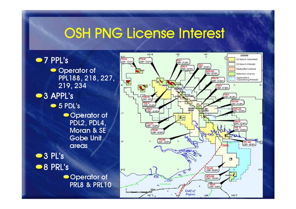Click the PRL08 OSH 44.60% callout
This screenshot has height=209, width=296.
[x=158, y=131]
